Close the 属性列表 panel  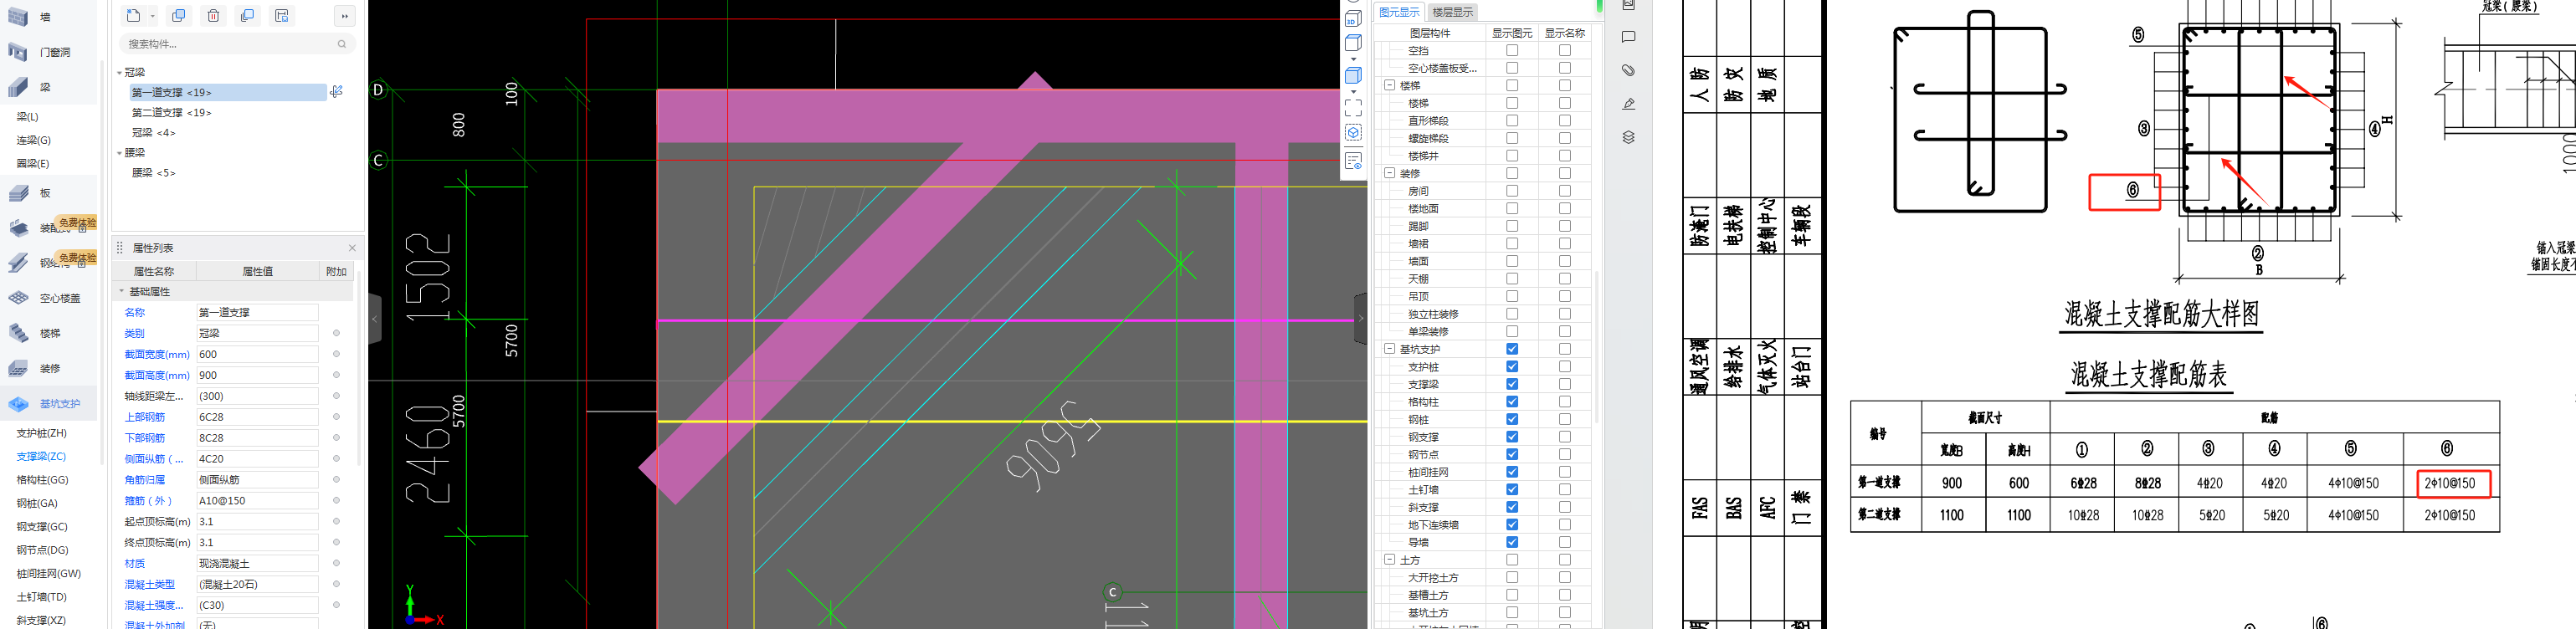point(352,248)
